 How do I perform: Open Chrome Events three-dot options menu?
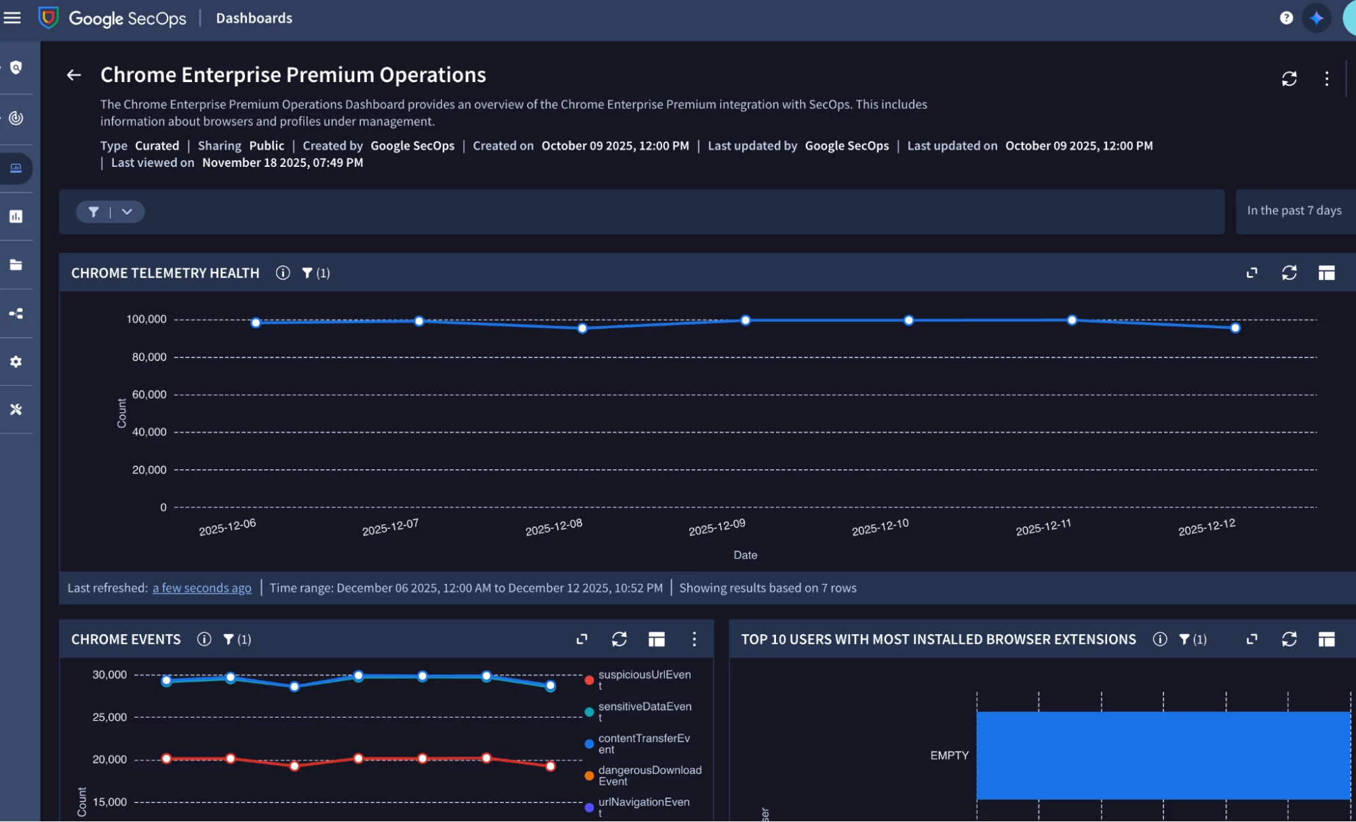693,639
